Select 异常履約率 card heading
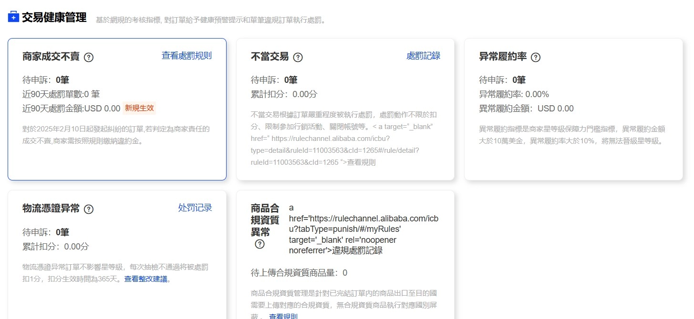694x319 pixels. tap(503, 57)
